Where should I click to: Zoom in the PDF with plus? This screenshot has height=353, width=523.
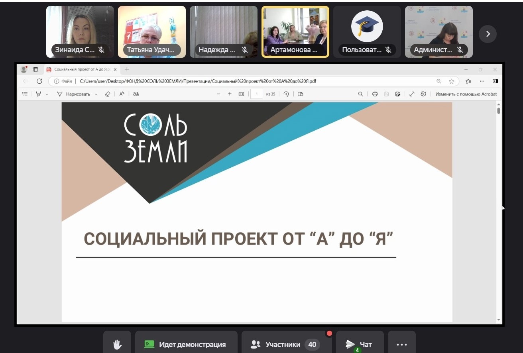230,94
